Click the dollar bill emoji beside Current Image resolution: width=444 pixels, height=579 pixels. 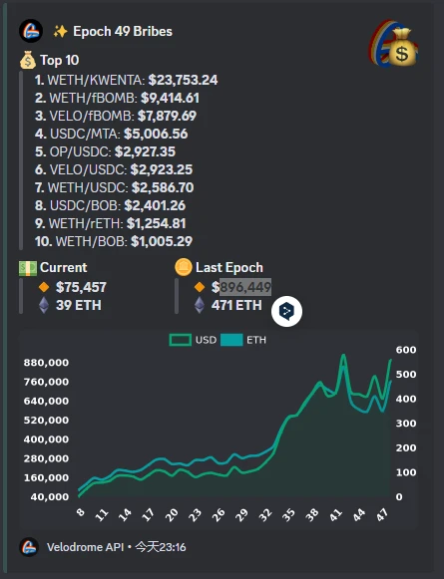point(28,268)
